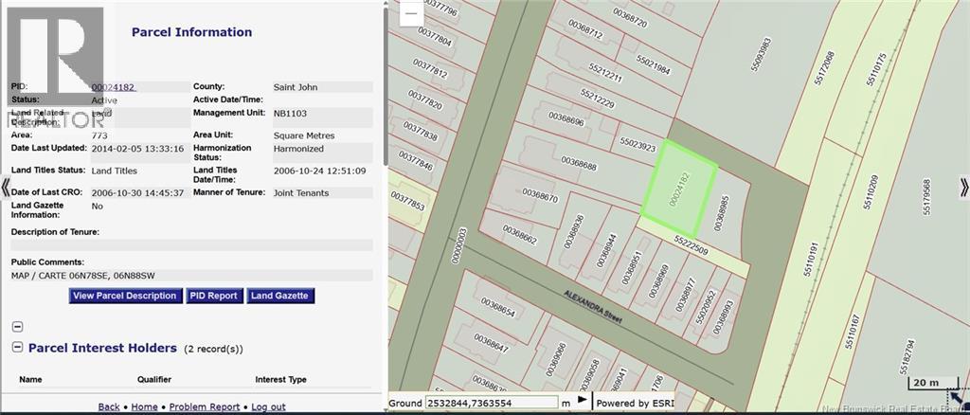Collapse the section with upper minus box
The height and width of the screenshot is (415, 970).
point(17,327)
